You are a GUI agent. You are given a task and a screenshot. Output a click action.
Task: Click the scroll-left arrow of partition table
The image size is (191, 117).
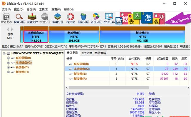coord(67,88)
